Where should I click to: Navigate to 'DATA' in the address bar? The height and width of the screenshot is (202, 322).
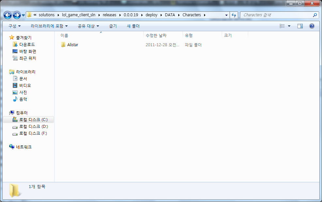170,15
